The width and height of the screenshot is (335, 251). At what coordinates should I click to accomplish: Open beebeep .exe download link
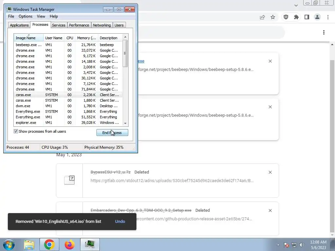(x=141, y=61)
